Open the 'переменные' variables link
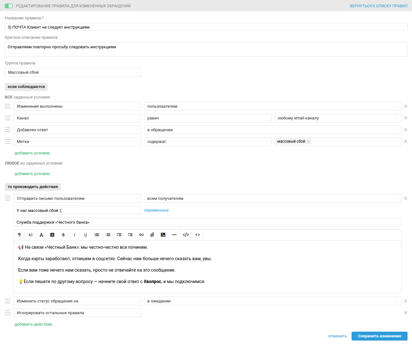Viewport: 412px width, 345px height. coord(157,210)
